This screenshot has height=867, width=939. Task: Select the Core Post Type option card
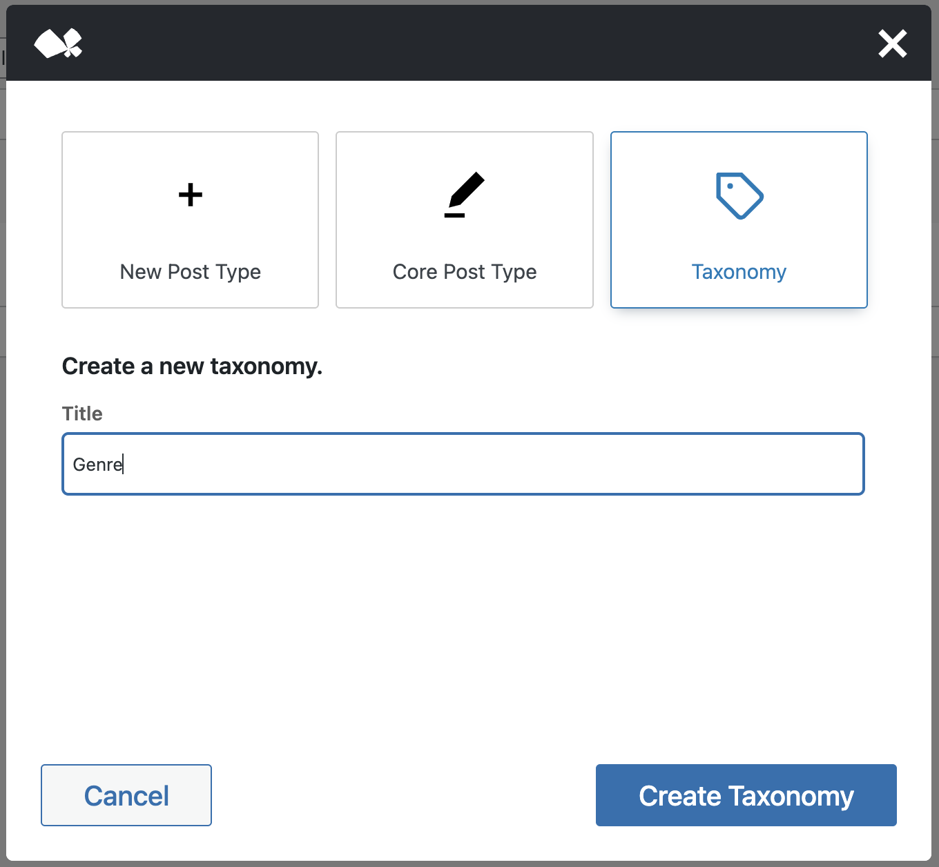point(464,220)
